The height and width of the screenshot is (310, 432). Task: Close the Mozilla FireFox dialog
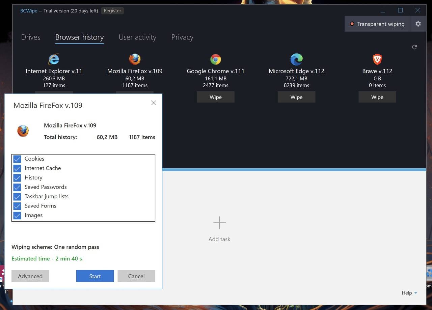154,103
